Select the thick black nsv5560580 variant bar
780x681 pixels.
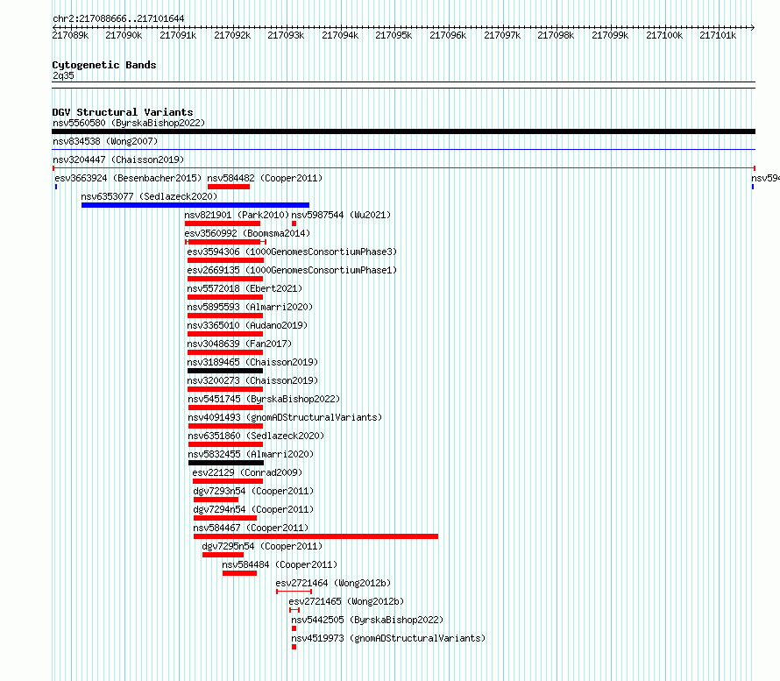click(403, 131)
